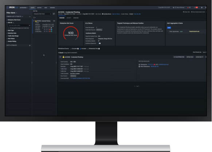Click the red notifications bell in header
Viewport: 212px width, 152px height.
188,8
